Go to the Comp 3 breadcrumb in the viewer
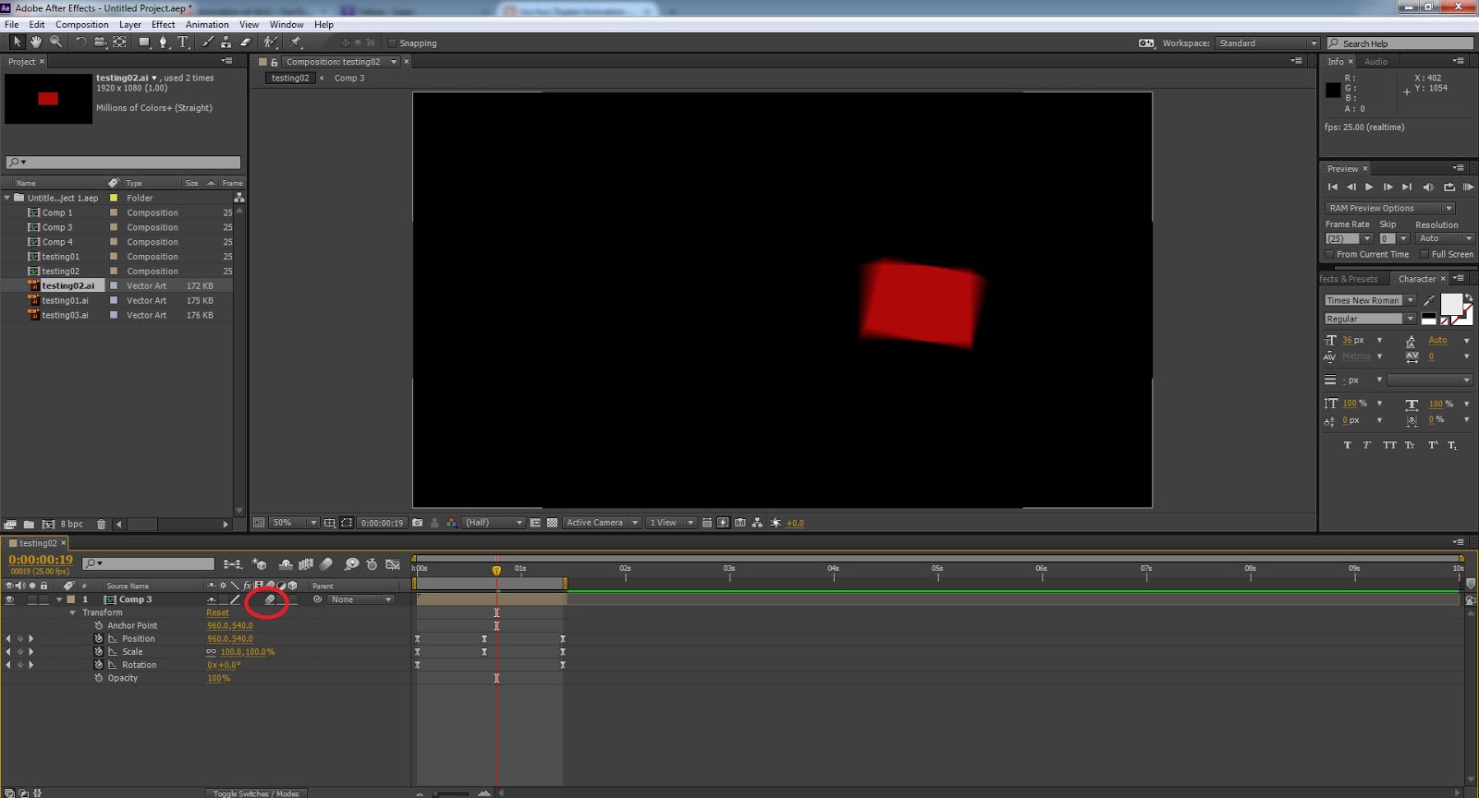The height and width of the screenshot is (798, 1479). (349, 79)
